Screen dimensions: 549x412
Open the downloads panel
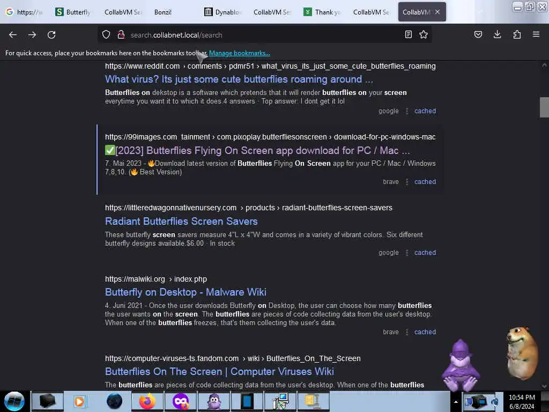(497, 34)
